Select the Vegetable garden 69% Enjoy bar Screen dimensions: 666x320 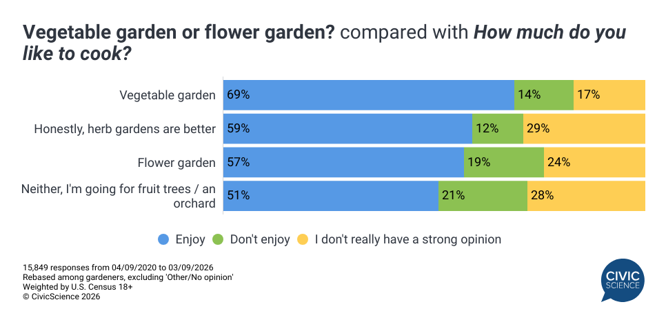pyautogui.click(x=369, y=95)
